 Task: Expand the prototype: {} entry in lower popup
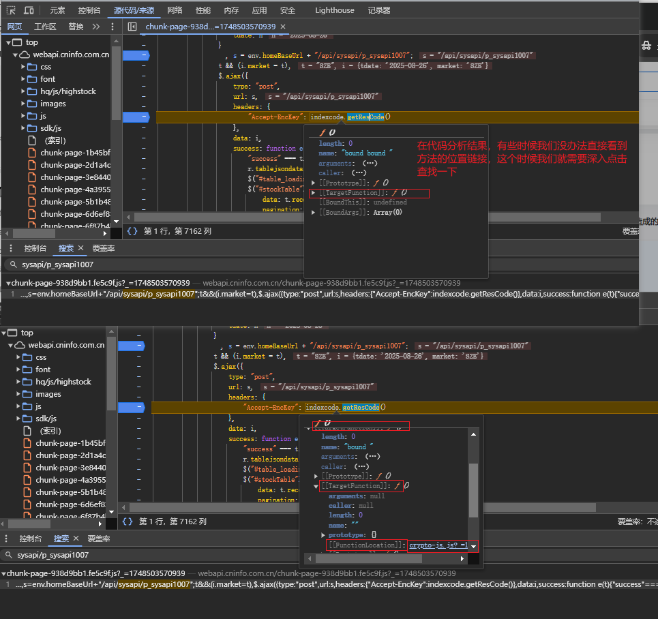point(323,535)
